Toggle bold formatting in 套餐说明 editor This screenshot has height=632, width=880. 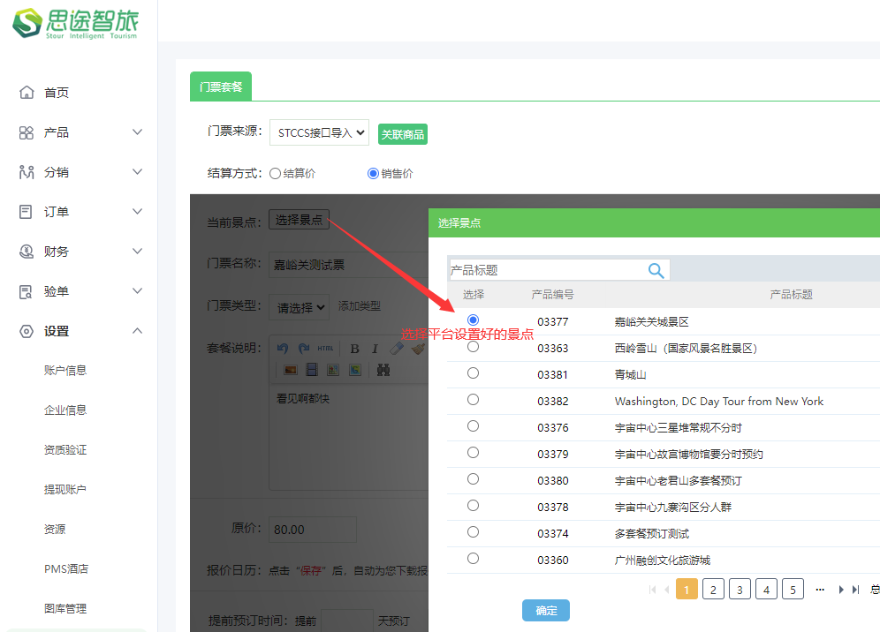click(354, 349)
